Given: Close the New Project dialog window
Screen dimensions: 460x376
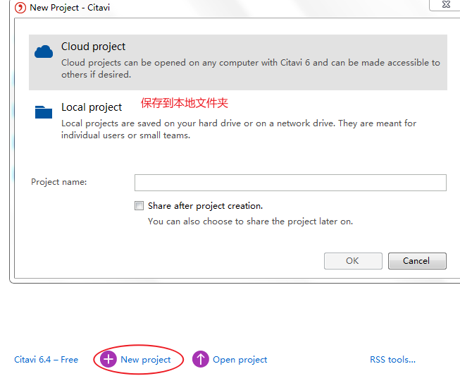Looking at the screenshot, I should point(446,4).
